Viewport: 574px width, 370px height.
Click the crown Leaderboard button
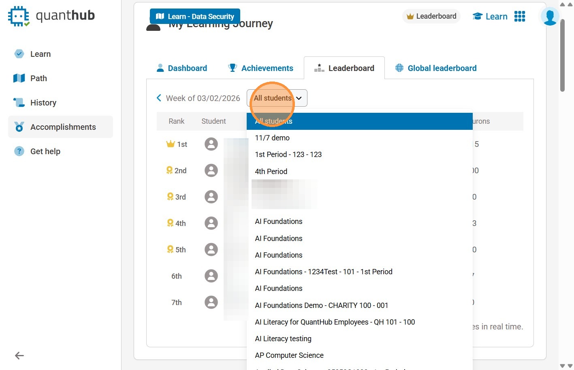click(431, 16)
